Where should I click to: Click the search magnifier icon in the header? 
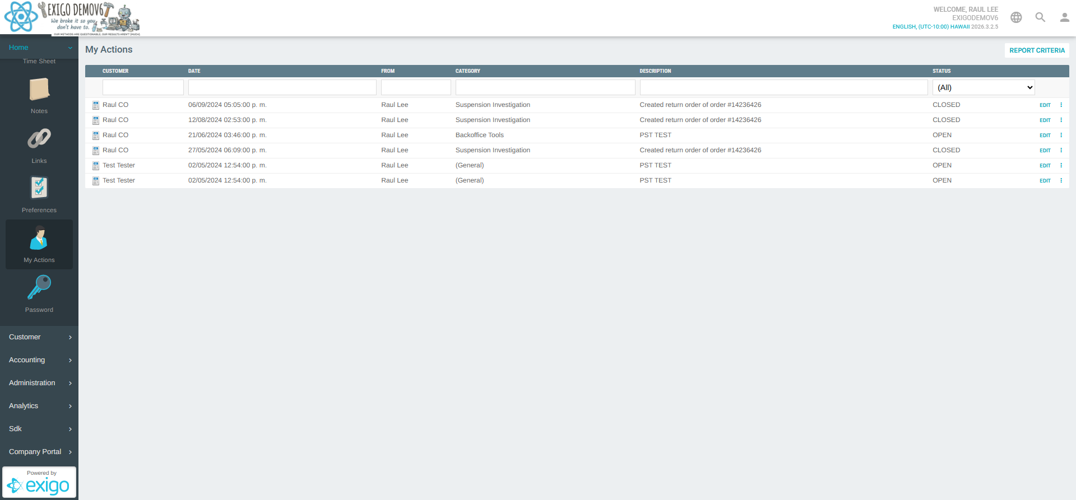point(1040,17)
